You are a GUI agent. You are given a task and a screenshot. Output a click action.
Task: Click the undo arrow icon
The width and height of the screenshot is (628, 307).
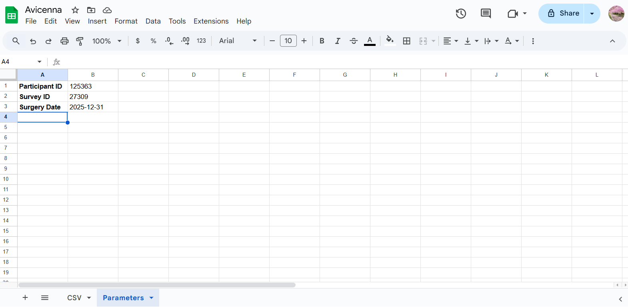[33, 41]
